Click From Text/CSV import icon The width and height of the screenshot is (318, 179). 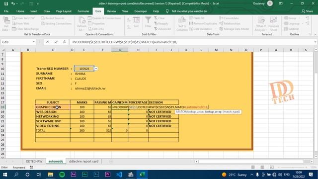click(23, 18)
